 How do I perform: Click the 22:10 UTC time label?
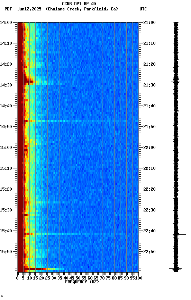[x=149, y=168]
